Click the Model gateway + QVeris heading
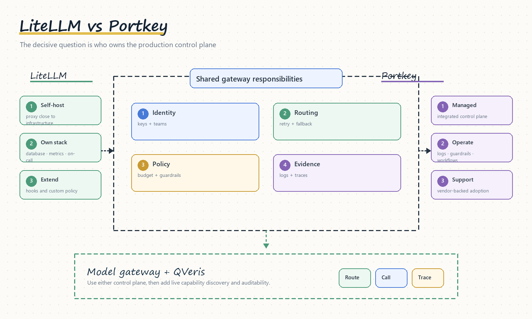Image resolution: width=532 pixels, height=319 pixels. click(146, 272)
